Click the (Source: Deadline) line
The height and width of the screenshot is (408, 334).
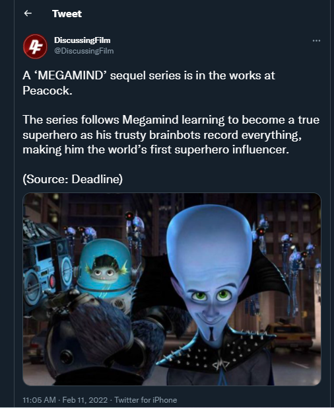click(x=73, y=179)
